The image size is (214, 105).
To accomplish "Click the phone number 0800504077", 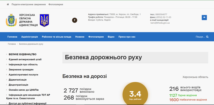I will coord(161,14).
